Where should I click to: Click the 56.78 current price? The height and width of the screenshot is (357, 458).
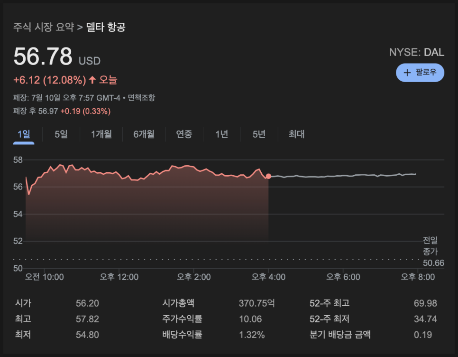pos(43,56)
